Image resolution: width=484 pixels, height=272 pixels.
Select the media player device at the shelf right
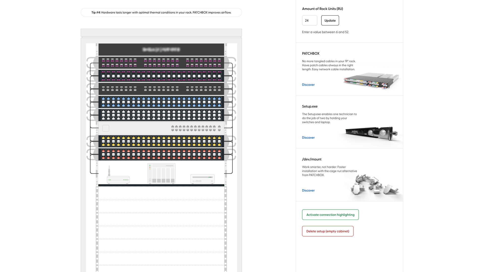[x=202, y=179]
